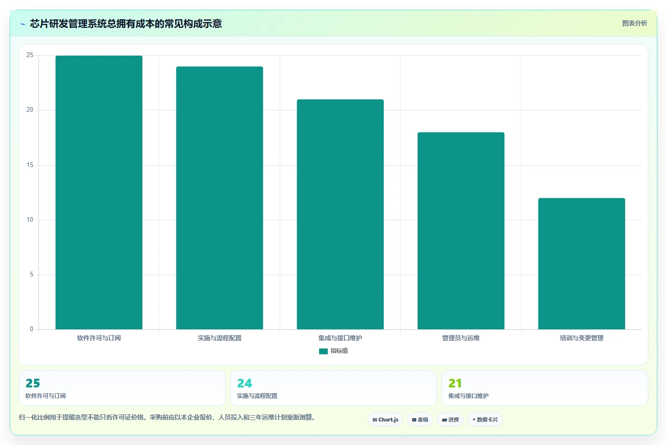Select the 进度 tag pill

450,420
